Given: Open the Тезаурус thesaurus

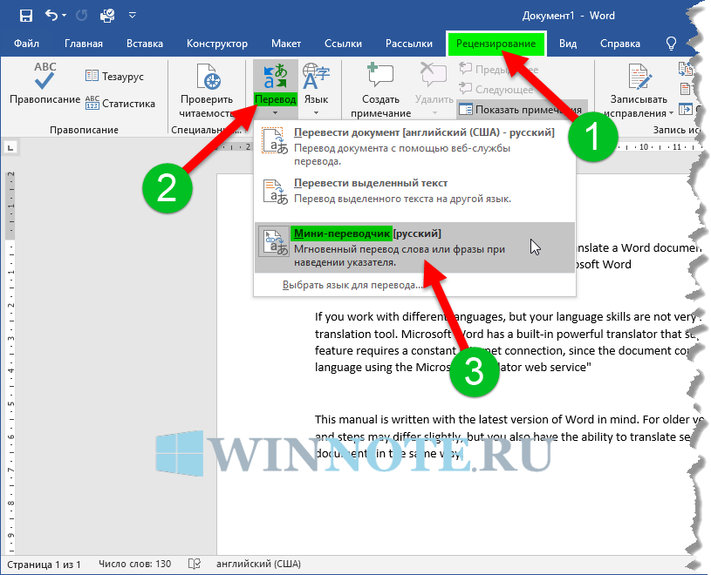Looking at the screenshot, I should [x=114, y=77].
